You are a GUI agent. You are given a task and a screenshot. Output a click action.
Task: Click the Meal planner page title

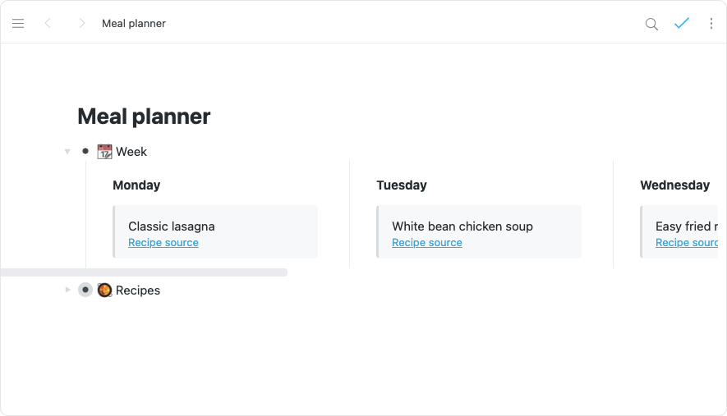coord(144,117)
